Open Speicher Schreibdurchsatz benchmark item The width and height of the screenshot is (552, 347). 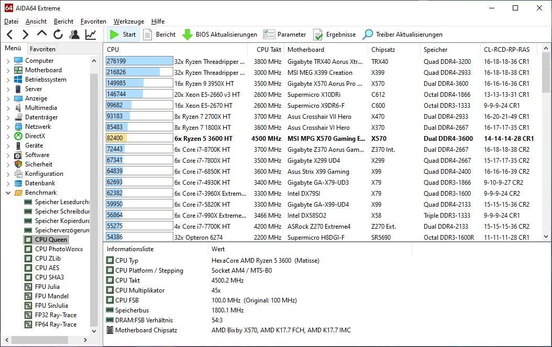57,211
